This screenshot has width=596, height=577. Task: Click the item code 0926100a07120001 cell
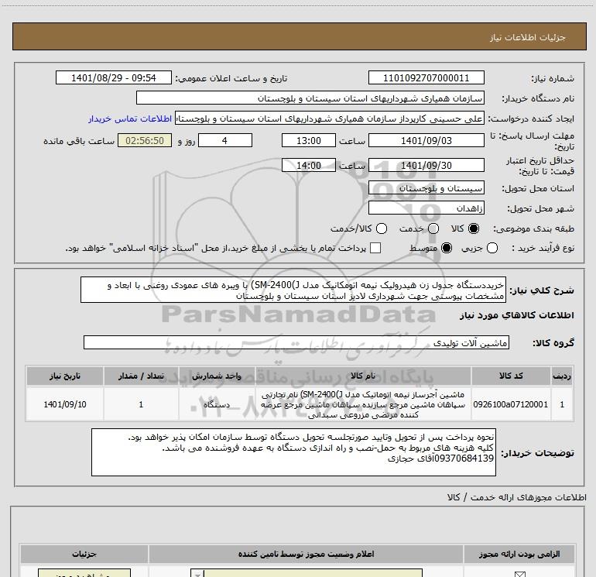[511, 404]
